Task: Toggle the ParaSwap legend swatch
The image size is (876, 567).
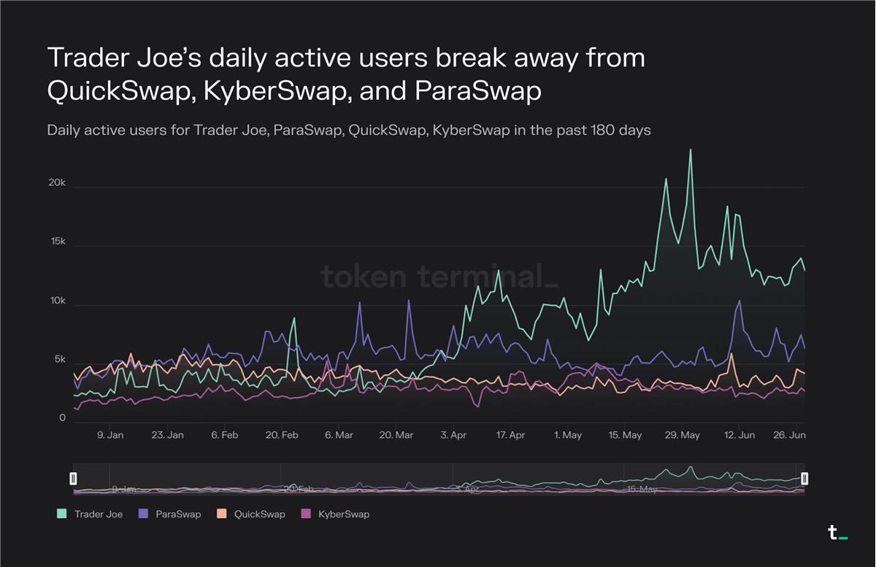Action: (x=143, y=514)
